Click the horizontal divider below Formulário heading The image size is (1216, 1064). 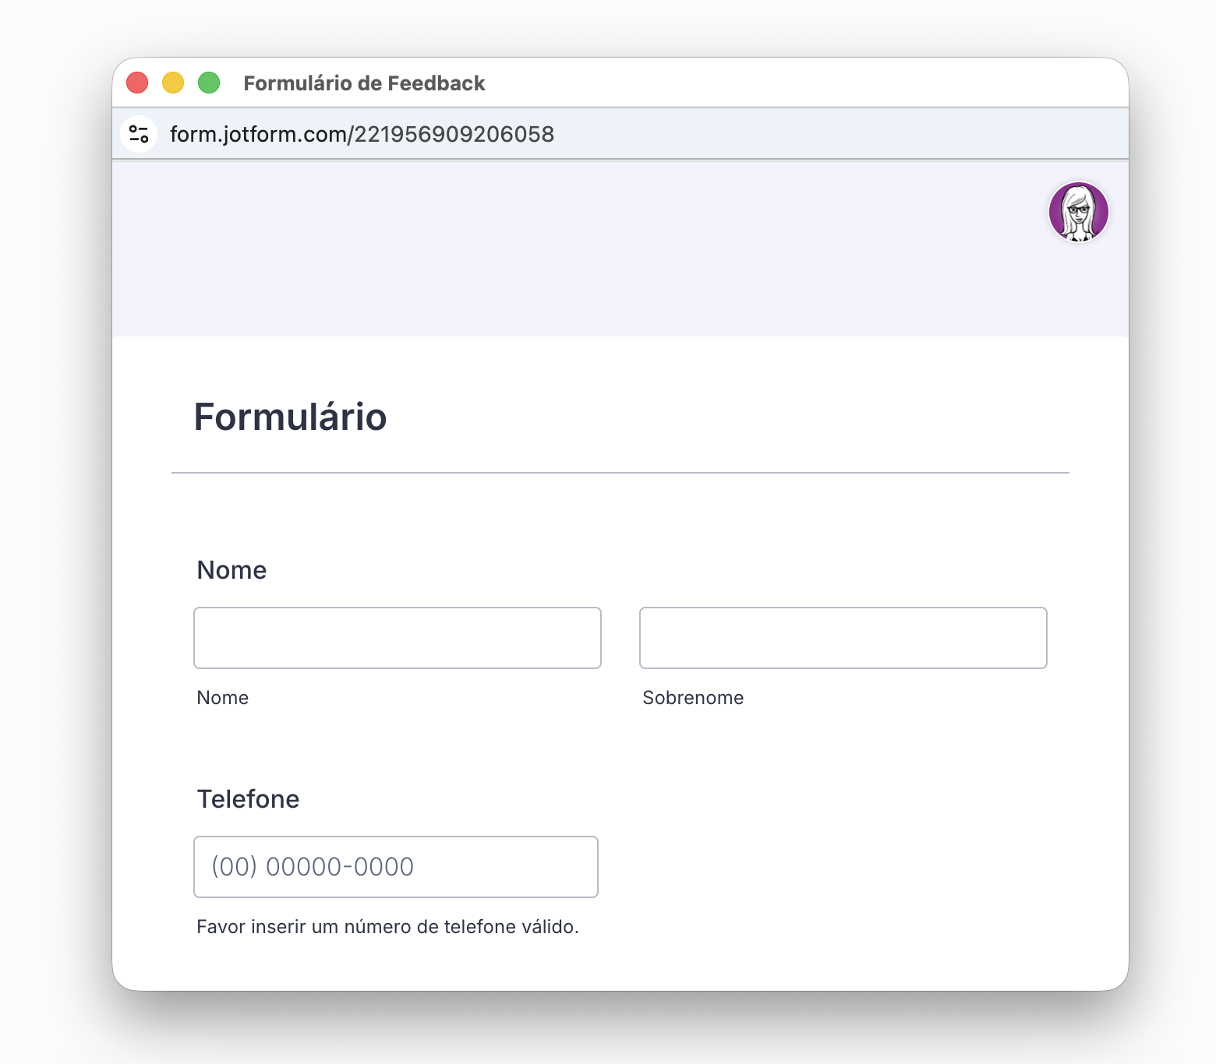pos(620,473)
